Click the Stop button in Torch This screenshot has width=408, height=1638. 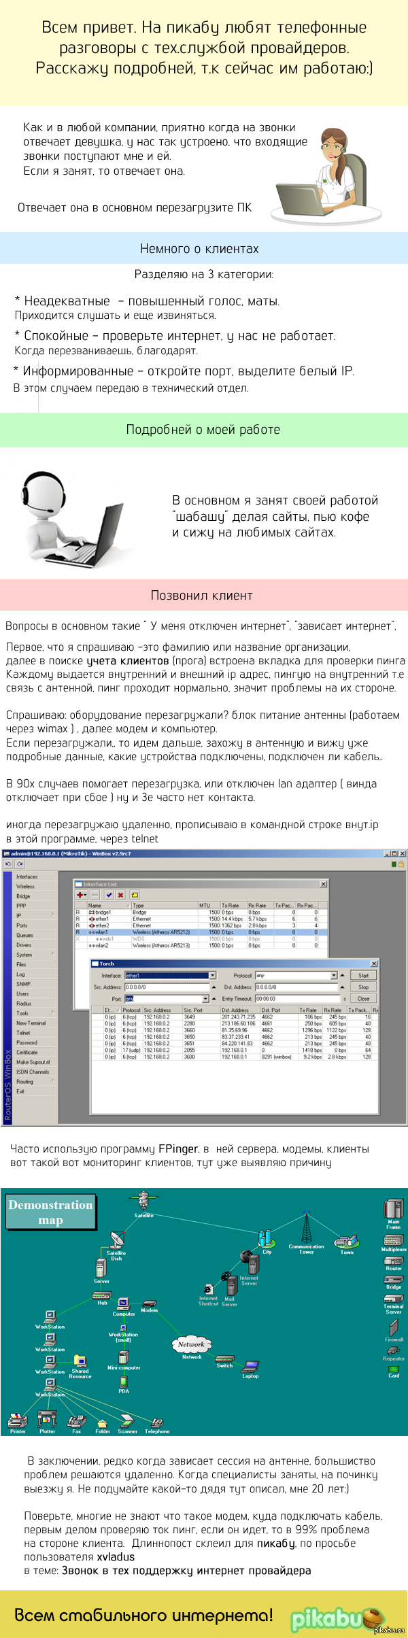364,987
